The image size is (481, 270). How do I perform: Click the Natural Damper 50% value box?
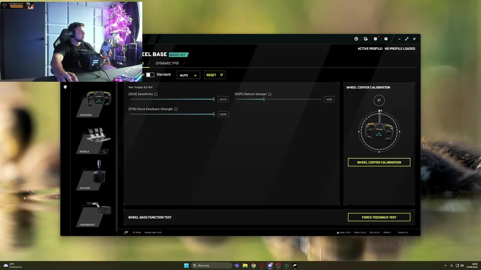(x=329, y=99)
